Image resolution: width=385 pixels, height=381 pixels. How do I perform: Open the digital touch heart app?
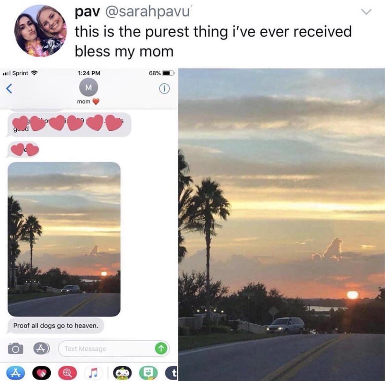coord(41,373)
